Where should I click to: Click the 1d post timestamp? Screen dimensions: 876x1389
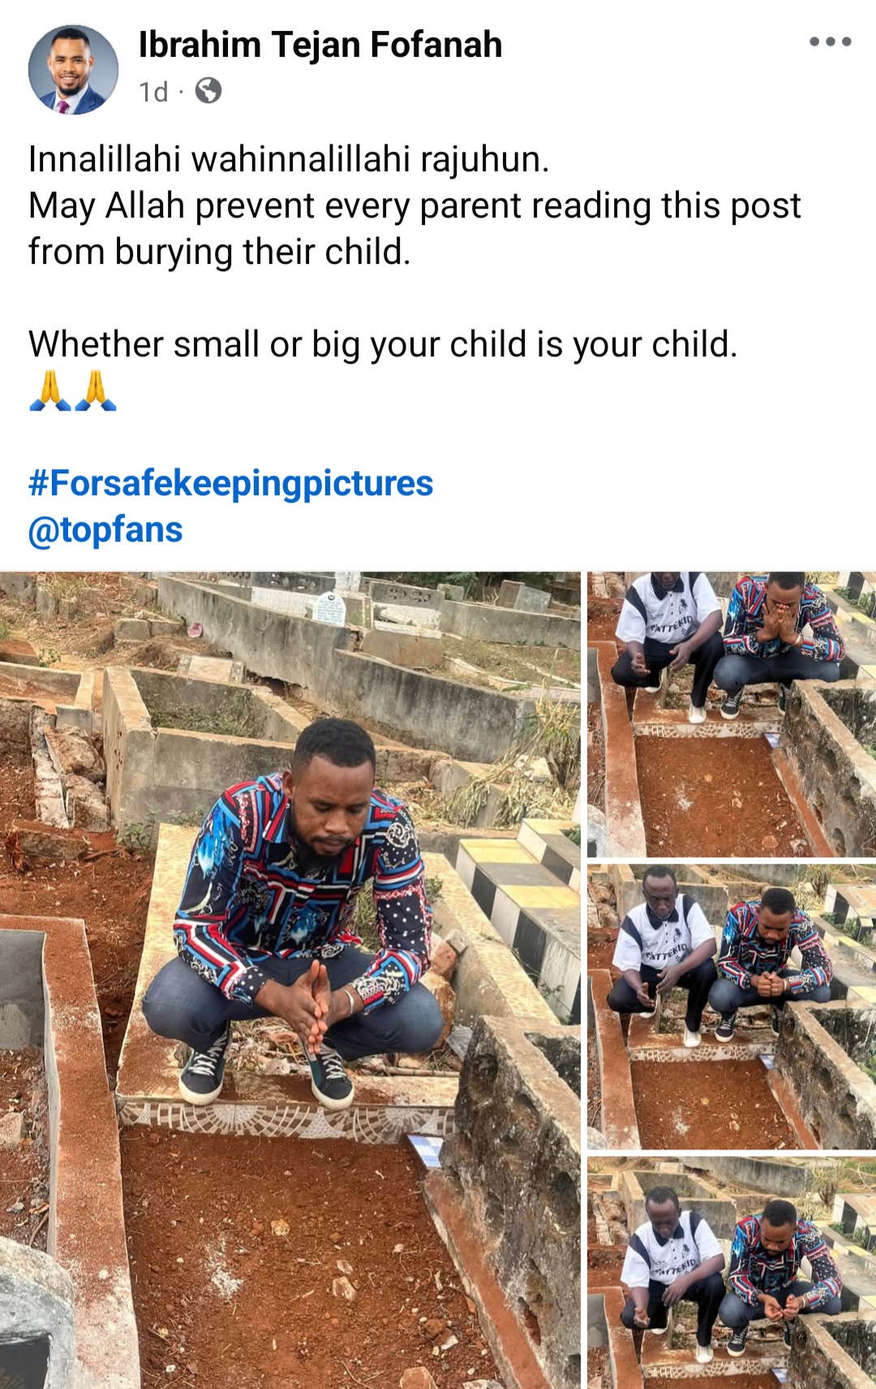153,92
